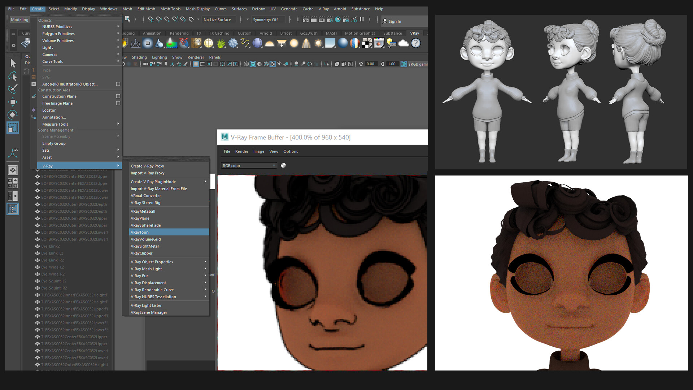Activate the Lasso select tool
693x390 pixels.
(x=13, y=76)
